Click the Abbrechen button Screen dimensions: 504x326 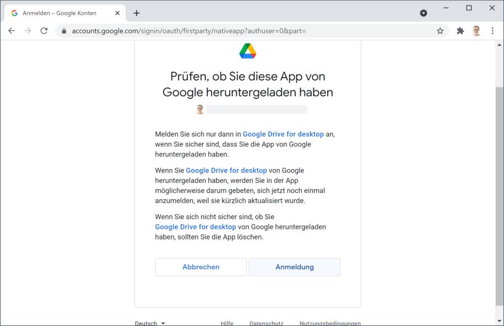(201, 267)
